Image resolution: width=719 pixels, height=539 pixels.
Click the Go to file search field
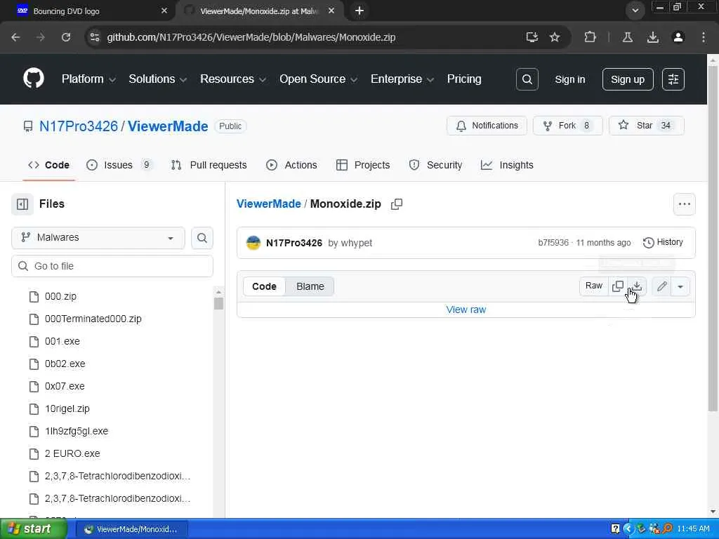tap(112, 266)
